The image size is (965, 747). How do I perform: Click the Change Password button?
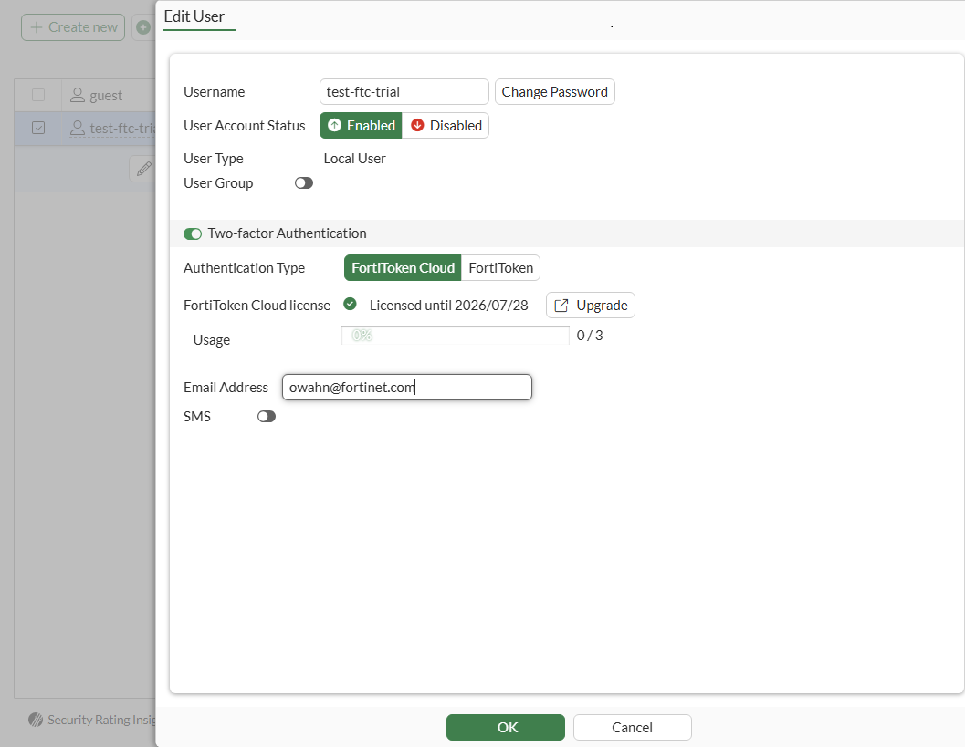[x=554, y=92]
